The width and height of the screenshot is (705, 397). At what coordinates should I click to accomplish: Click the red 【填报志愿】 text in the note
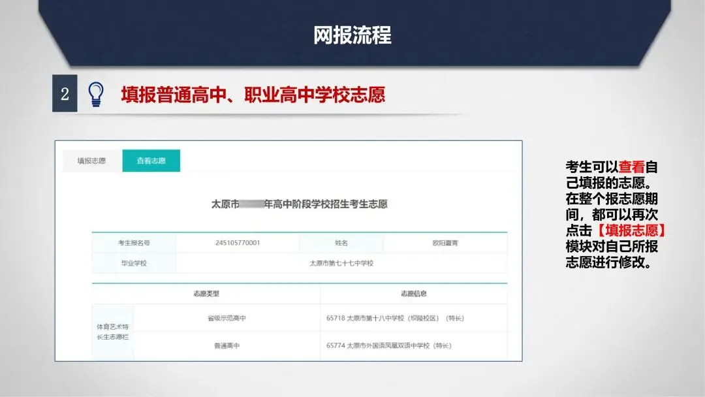tap(631, 230)
